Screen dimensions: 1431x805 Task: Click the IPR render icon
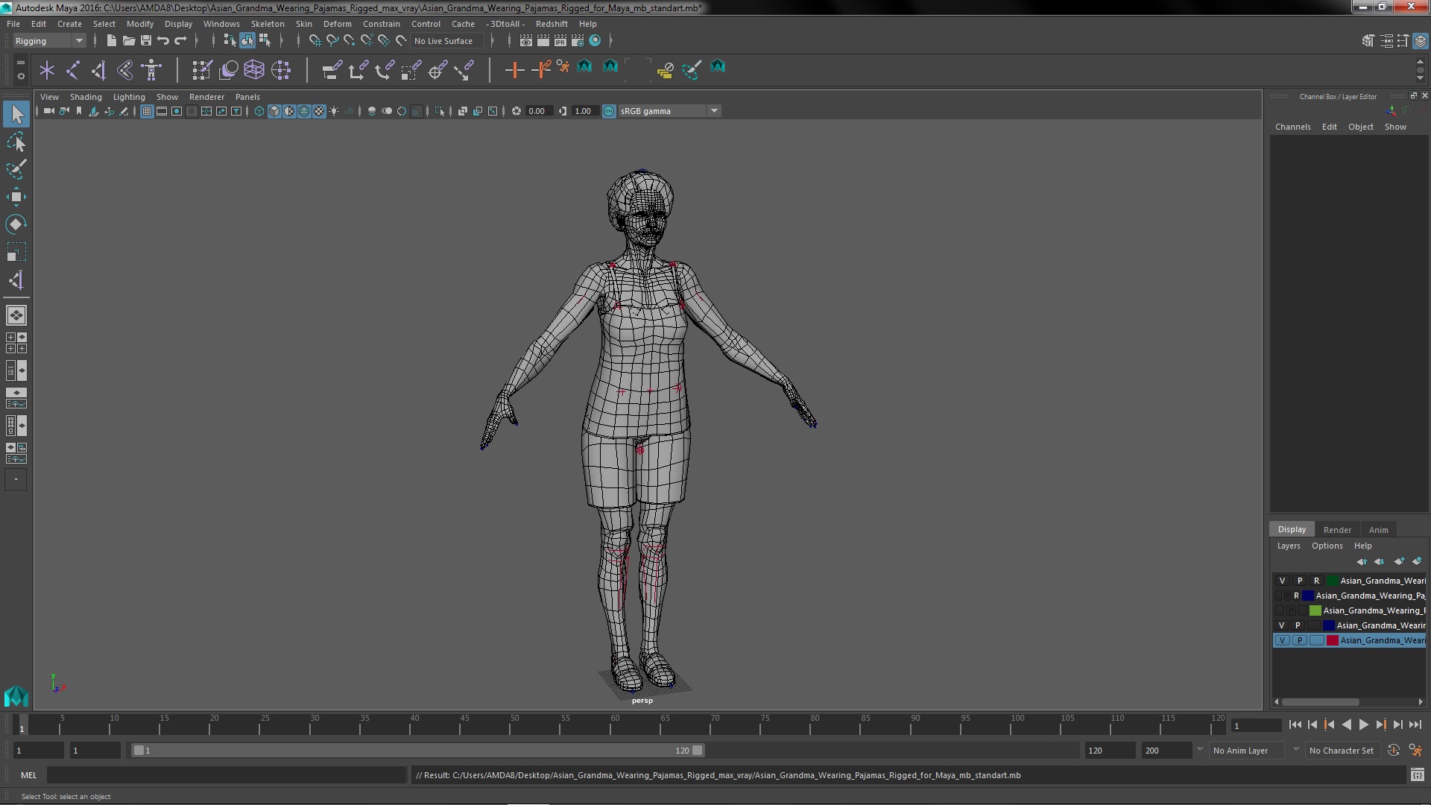pos(560,41)
